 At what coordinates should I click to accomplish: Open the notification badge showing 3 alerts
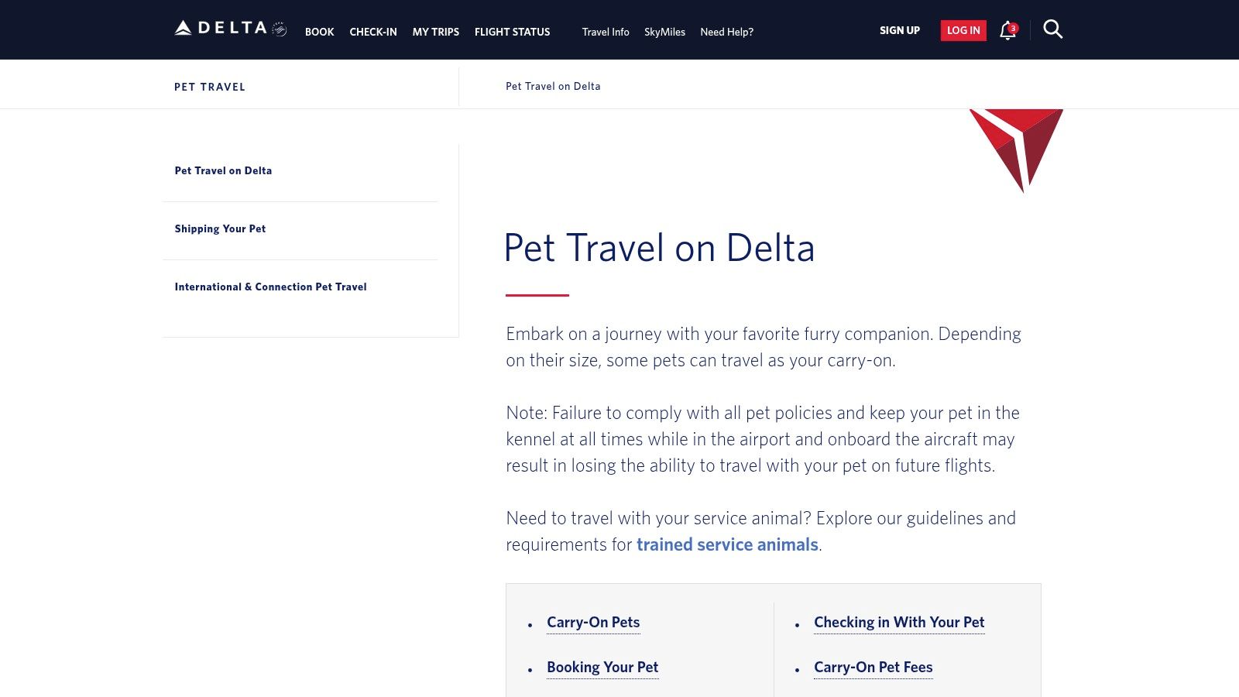point(1011,26)
